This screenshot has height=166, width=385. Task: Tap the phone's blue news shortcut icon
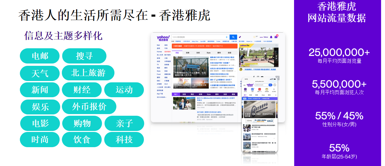coord(252,89)
